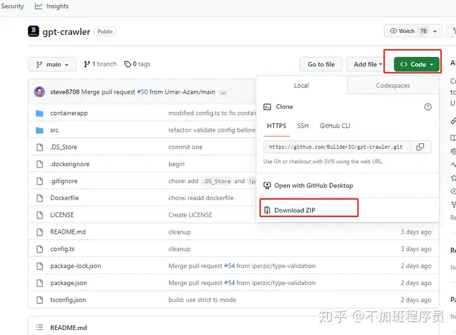Click the Go to file button
This screenshot has width=456, height=335.
point(321,64)
